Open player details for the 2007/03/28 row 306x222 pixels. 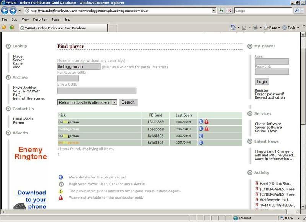[x=200, y=136]
